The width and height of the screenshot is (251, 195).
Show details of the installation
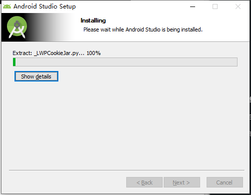(x=36, y=76)
